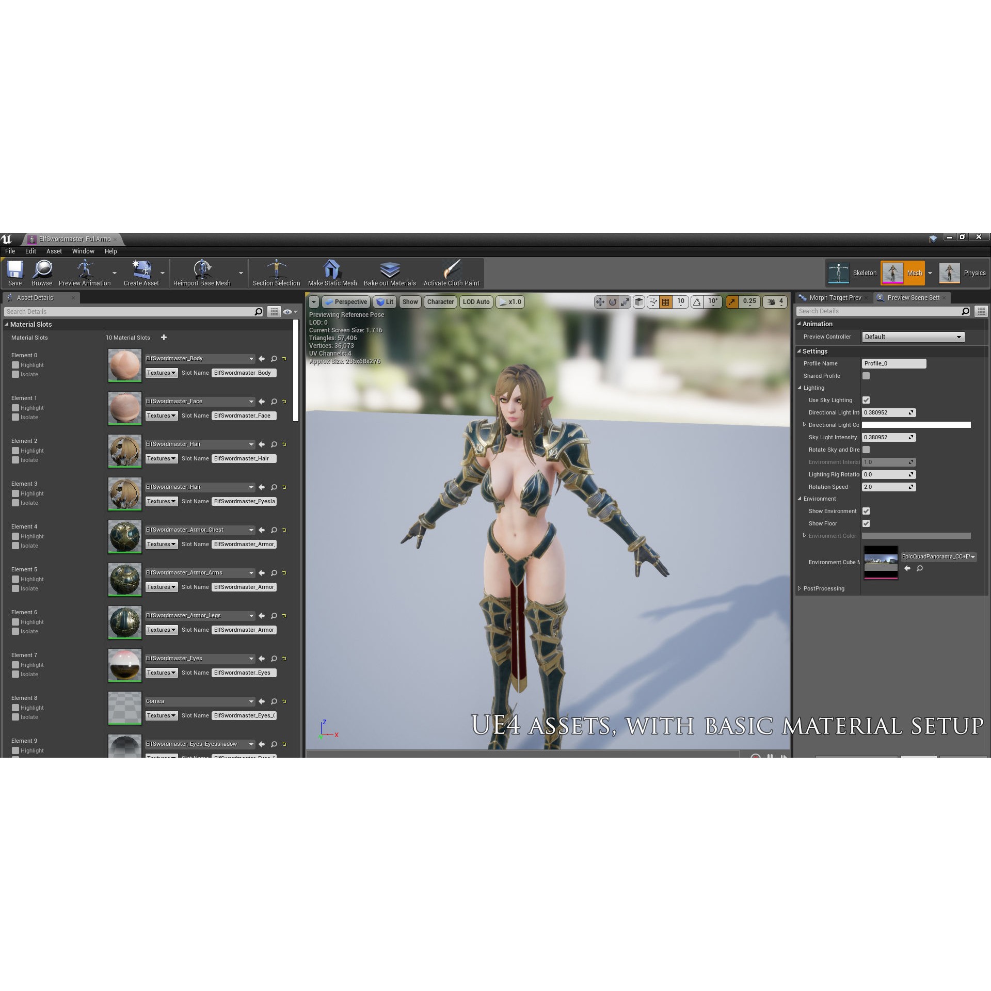Collapse the Lighting section

click(x=800, y=388)
